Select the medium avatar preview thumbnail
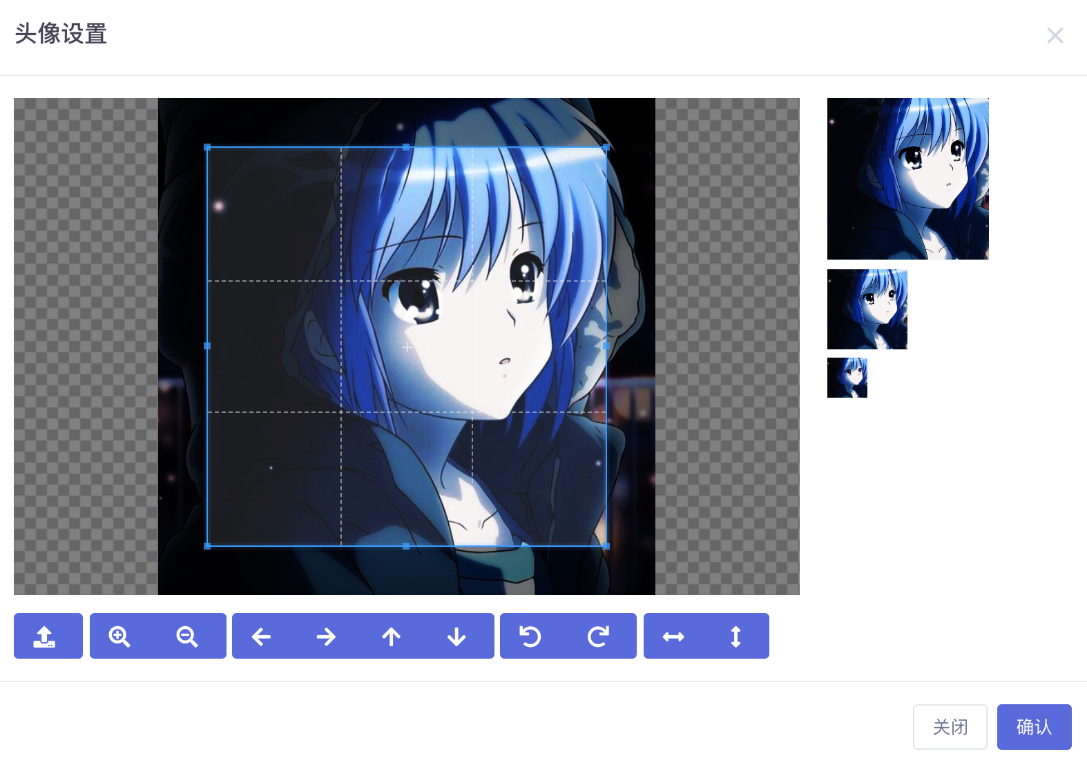 (867, 309)
